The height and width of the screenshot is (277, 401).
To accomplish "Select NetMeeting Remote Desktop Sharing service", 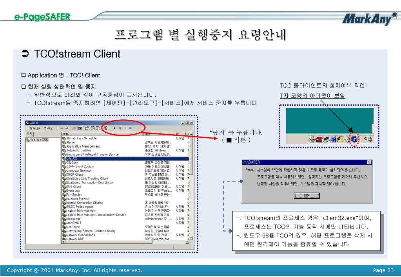I will (125, 231).
